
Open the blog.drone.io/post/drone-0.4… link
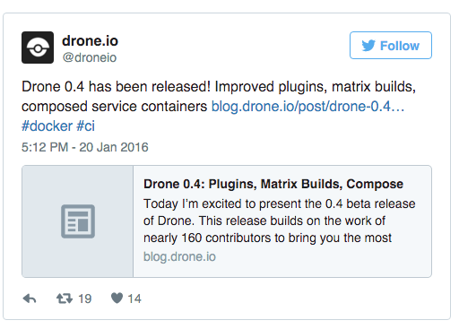pos(307,107)
